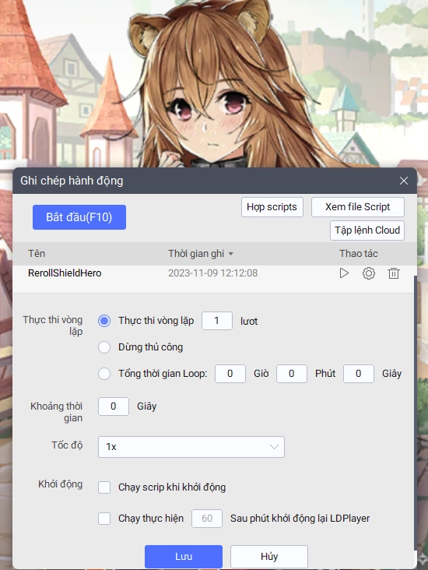Click the Tên column header

click(37, 254)
